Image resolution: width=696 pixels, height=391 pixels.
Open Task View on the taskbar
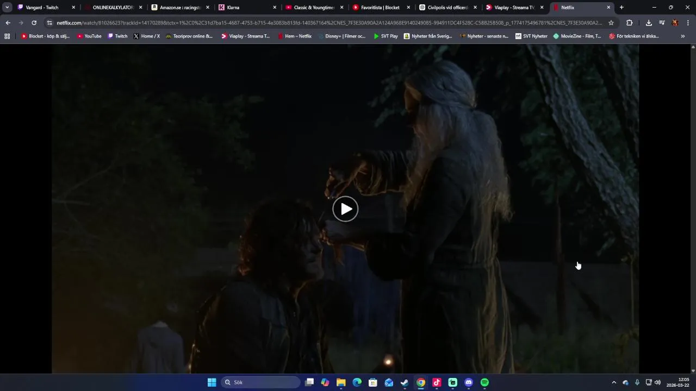pyautogui.click(x=309, y=382)
